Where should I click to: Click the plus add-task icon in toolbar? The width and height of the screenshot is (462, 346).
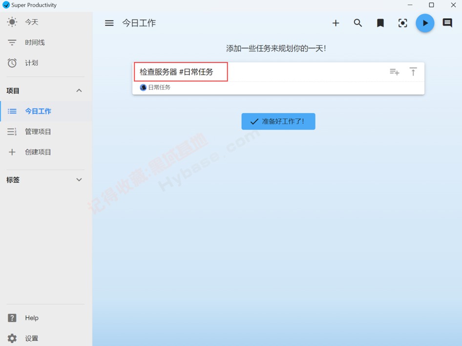pyautogui.click(x=336, y=23)
